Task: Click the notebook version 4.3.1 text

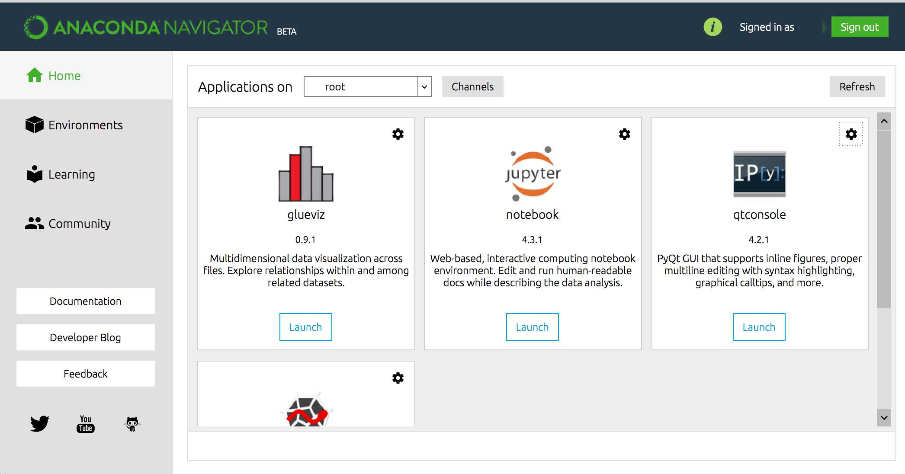Action: 532,240
